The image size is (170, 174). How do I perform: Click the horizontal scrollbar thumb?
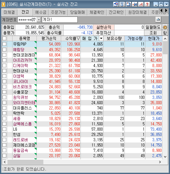pyautogui.click(x=25, y=162)
